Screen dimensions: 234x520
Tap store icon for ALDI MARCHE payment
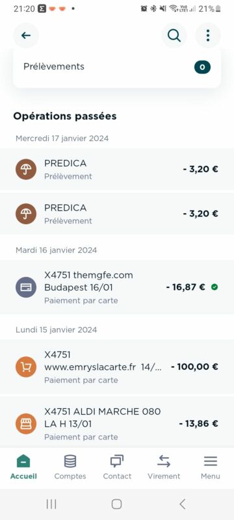(x=26, y=424)
